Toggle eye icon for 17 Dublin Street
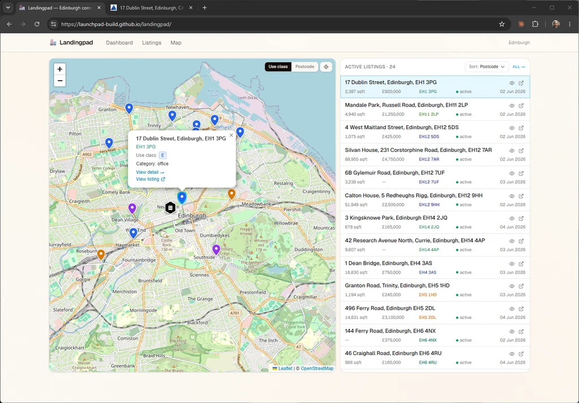The image size is (579, 403). coord(512,83)
